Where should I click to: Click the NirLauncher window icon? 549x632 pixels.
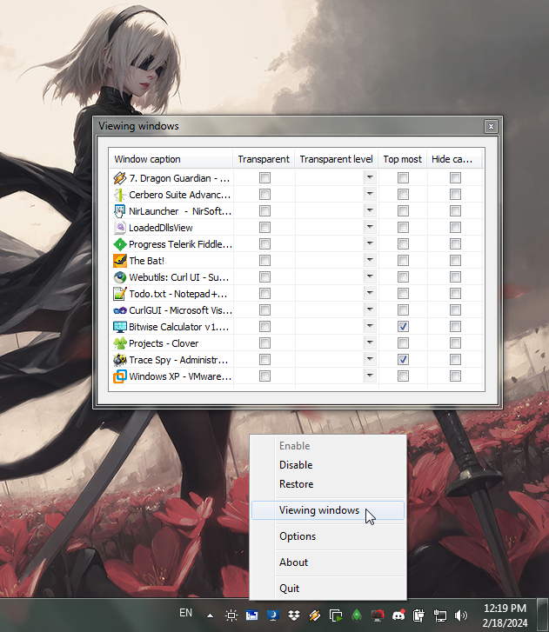(120, 211)
